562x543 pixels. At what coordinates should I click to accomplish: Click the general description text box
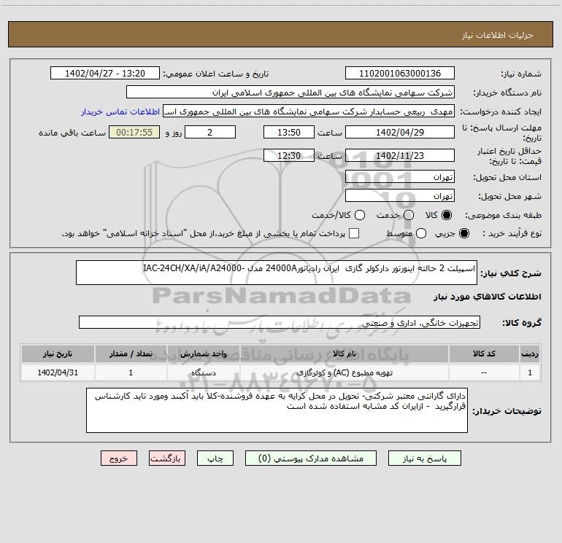(277, 273)
